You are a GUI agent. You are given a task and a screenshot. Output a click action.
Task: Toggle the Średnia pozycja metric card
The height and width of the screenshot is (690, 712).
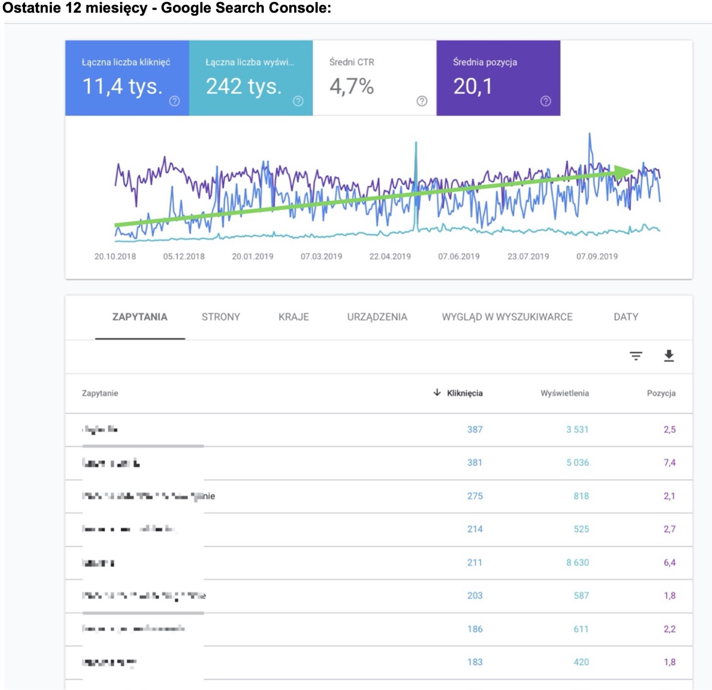(498, 78)
